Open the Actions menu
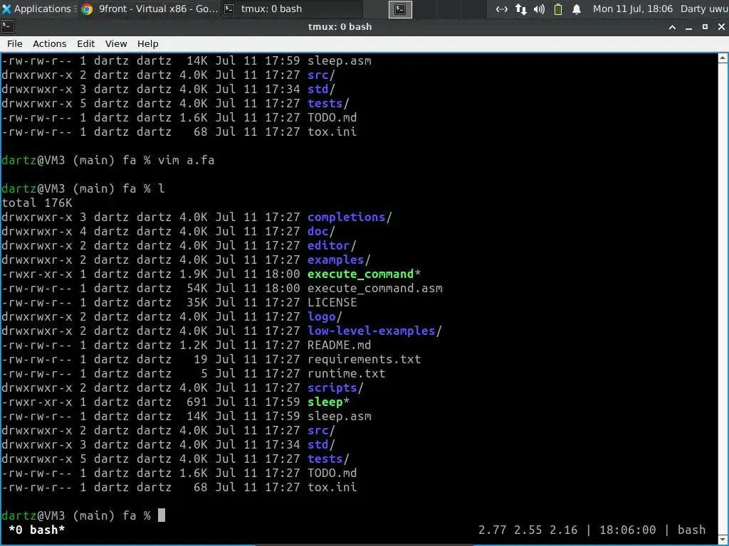729x546 pixels. click(49, 43)
